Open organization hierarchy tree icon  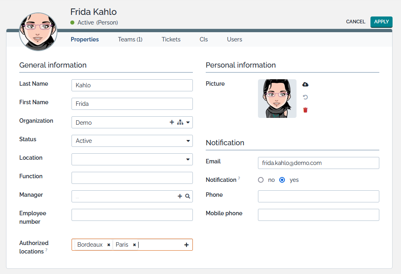[x=180, y=122]
